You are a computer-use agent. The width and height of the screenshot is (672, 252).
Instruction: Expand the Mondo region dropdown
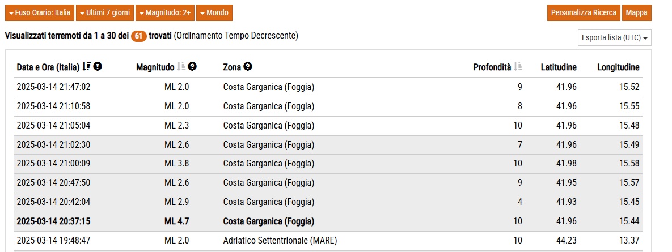coord(214,13)
